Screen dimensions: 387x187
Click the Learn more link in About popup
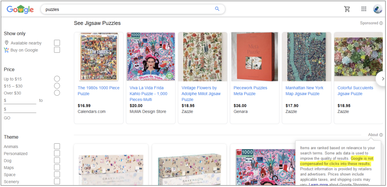(x=318, y=185)
